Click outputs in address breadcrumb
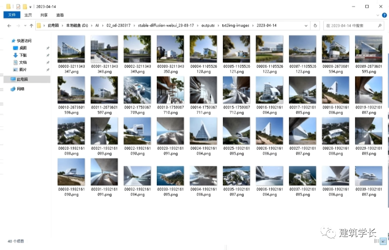The image size is (389, 250). point(208,25)
